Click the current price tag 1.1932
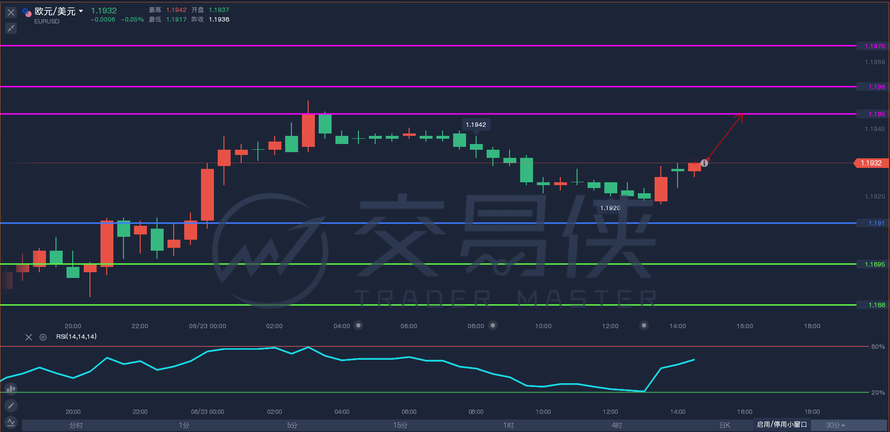The height and width of the screenshot is (432, 890). point(871,163)
